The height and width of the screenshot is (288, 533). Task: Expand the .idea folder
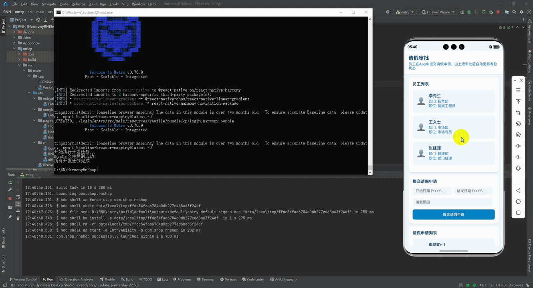tap(14, 38)
